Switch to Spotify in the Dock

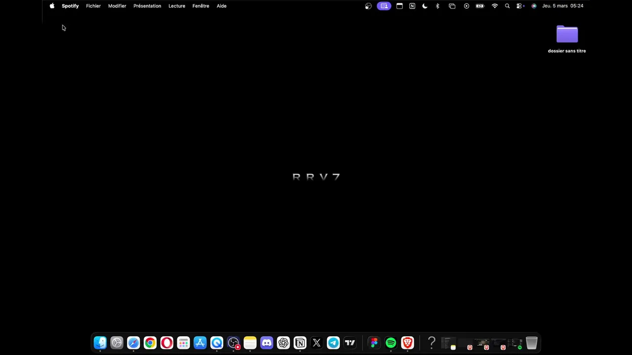[x=391, y=343]
